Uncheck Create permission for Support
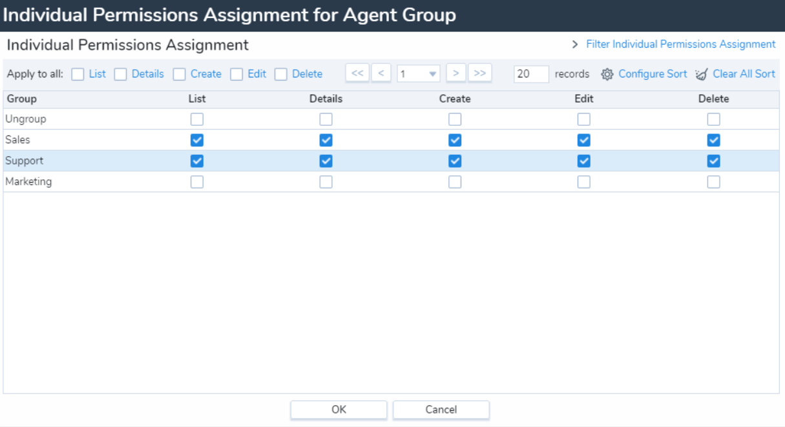The height and width of the screenshot is (427, 785). point(455,161)
